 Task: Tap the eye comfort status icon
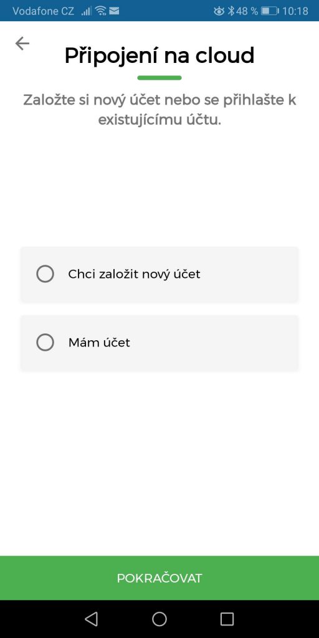click(x=219, y=11)
